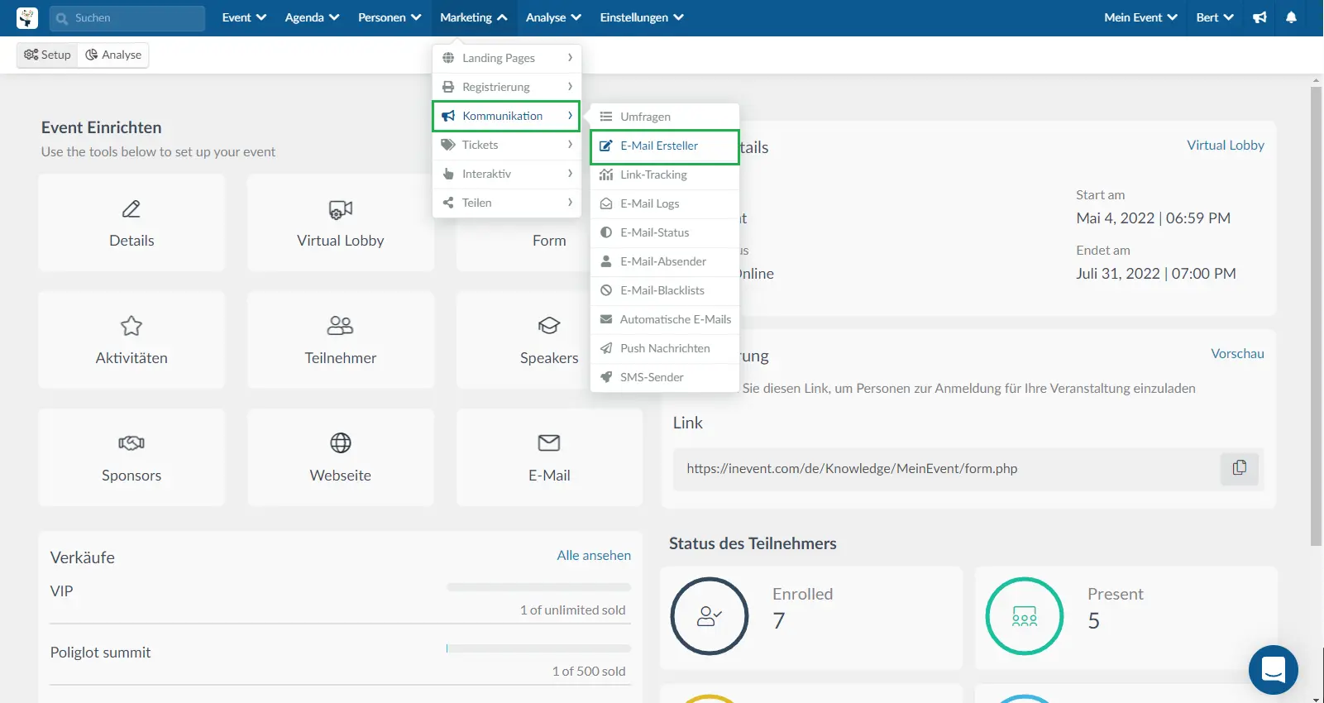Expand the Einstellungen dropdown menu
The height and width of the screenshot is (703, 1324).
point(642,17)
